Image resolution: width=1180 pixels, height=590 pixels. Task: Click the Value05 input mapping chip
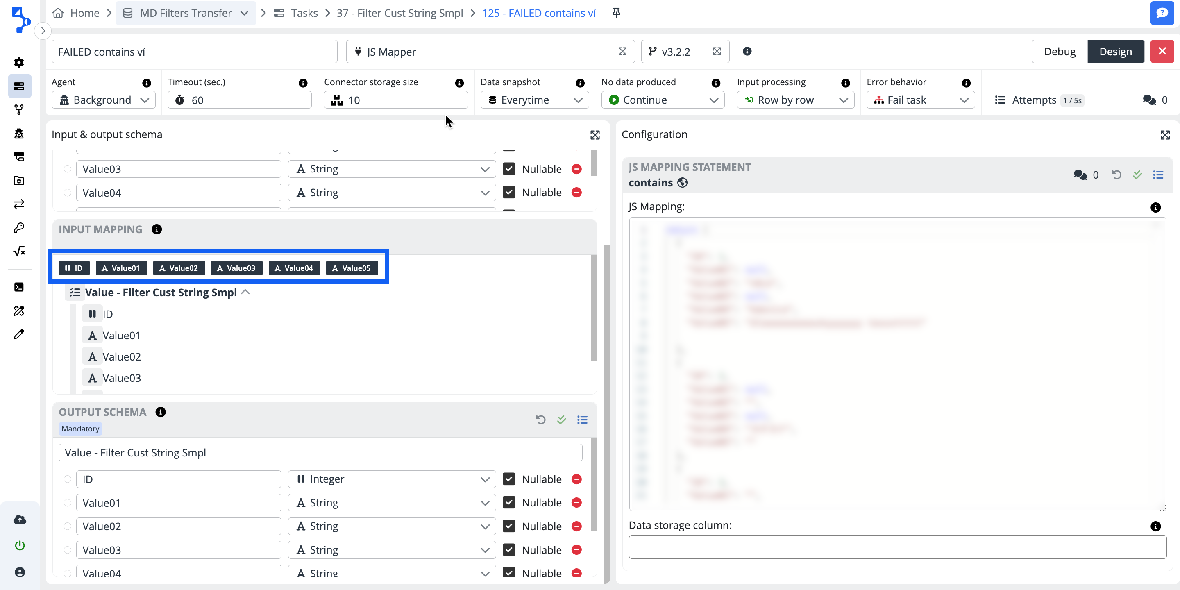point(352,268)
